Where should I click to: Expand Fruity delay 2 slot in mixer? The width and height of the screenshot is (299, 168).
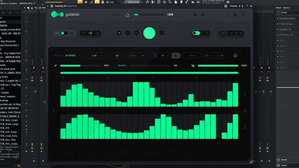(278, 24)
